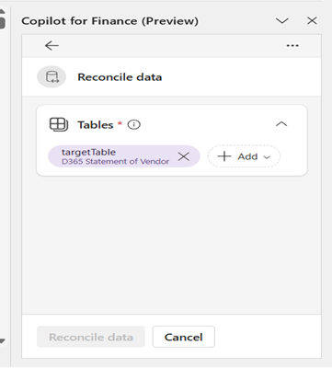Screen dimensions: 332x368
Task: Click the Copilot for Finance (Preview) title
Action: point(109,21)
